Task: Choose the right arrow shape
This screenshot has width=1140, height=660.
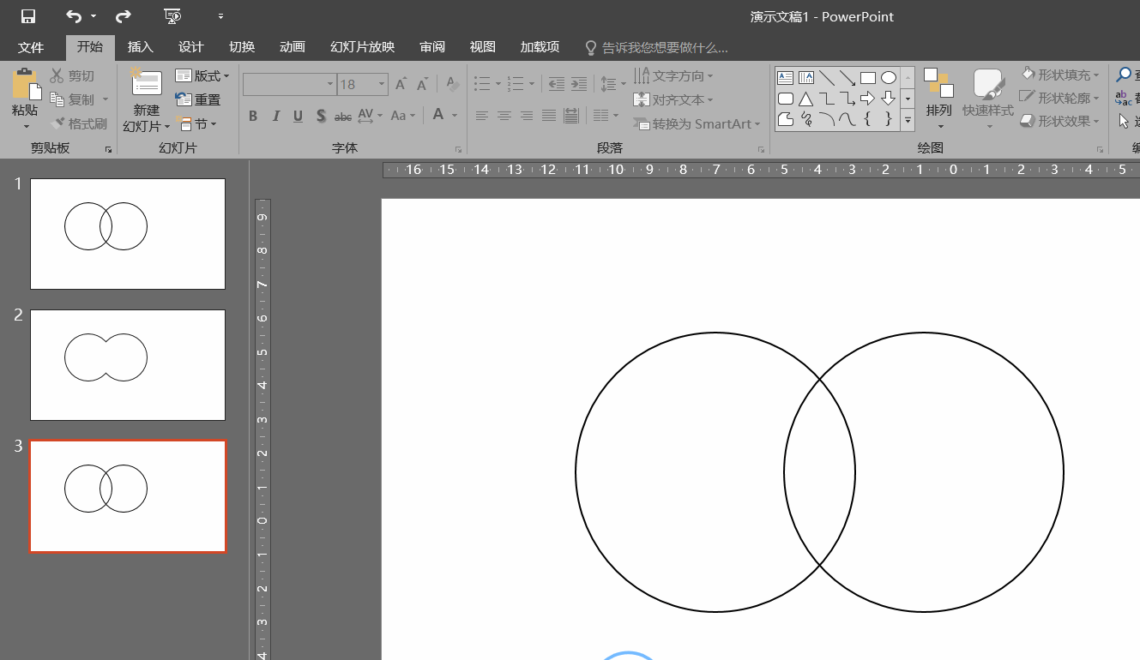Action: coord(868,99)
